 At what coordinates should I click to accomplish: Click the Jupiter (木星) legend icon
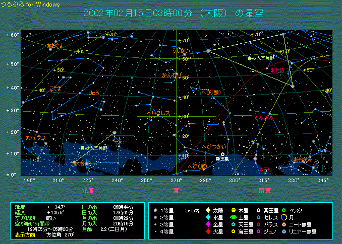point(234,210)
